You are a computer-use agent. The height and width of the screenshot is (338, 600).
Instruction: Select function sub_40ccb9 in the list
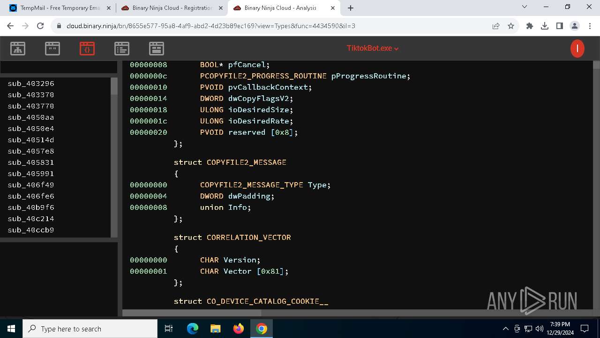pyautogui.click(x=31, y=230)
